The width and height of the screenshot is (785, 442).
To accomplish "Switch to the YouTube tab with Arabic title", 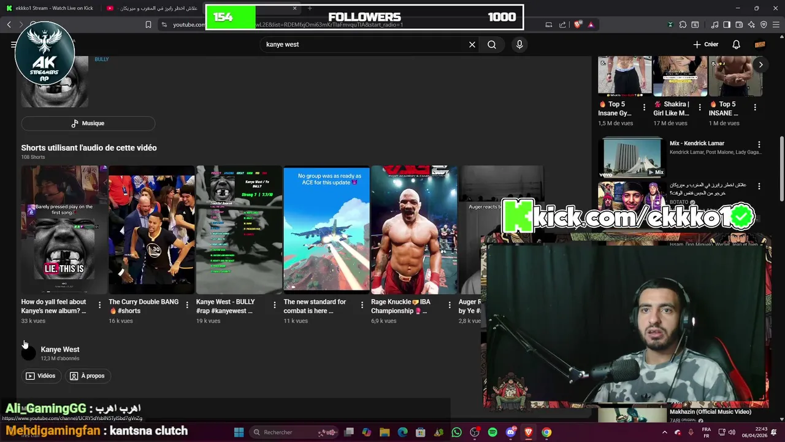I will click(152, 8).
